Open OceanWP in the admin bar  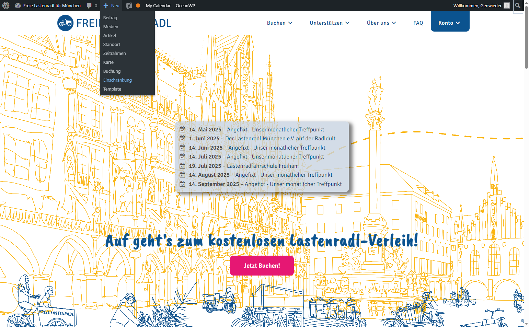coord(185,5)
